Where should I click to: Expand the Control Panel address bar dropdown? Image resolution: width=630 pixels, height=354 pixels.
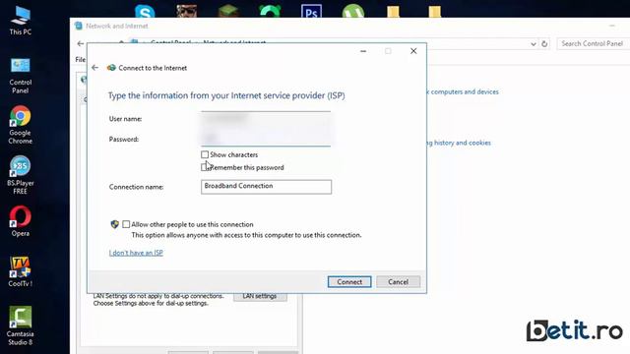(534, 43)
